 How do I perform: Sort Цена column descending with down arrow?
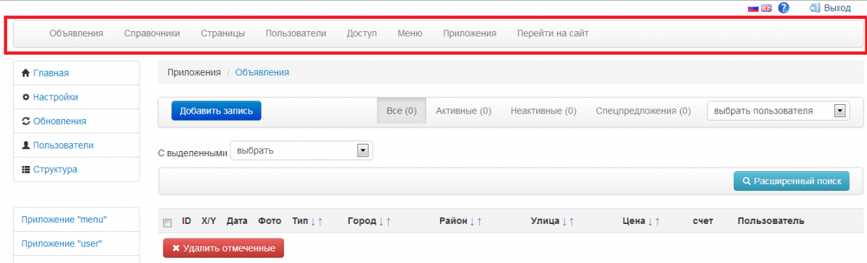pyautogui.click(x=650, y=221)
